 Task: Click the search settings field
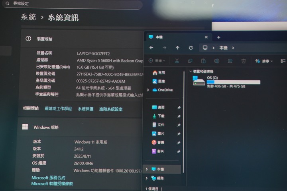(x=73, y=4)
